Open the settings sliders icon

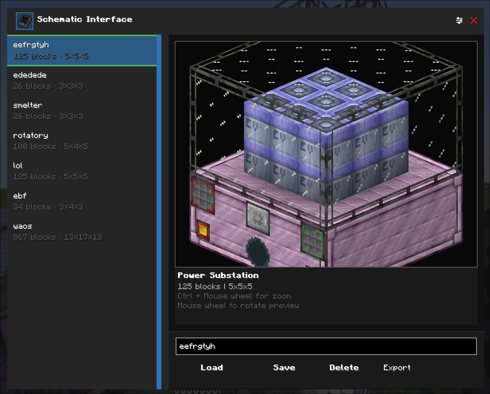tap(459, 20)
